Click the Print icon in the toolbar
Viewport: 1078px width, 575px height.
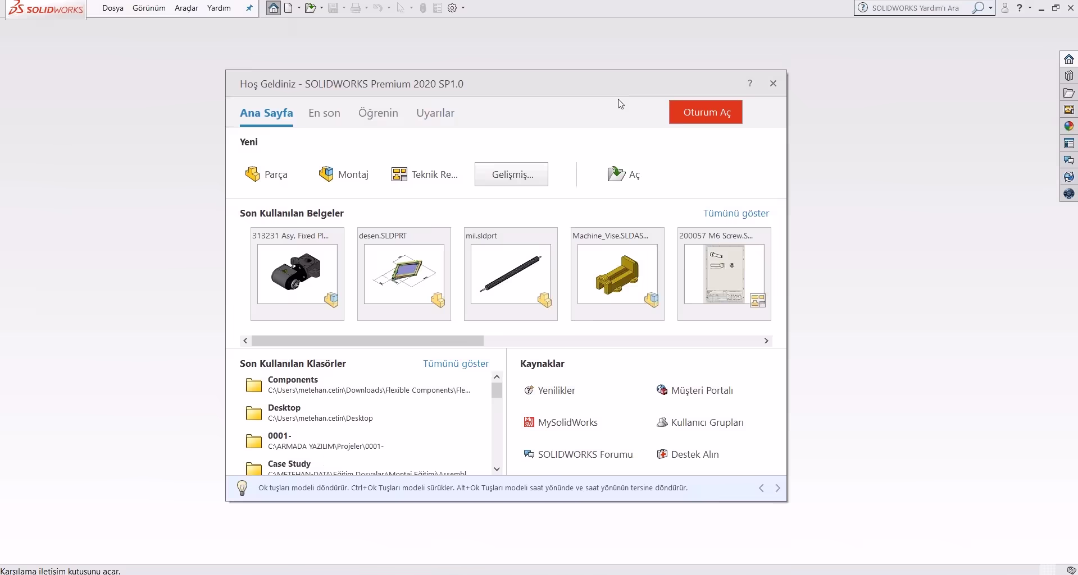pos(356,8)
